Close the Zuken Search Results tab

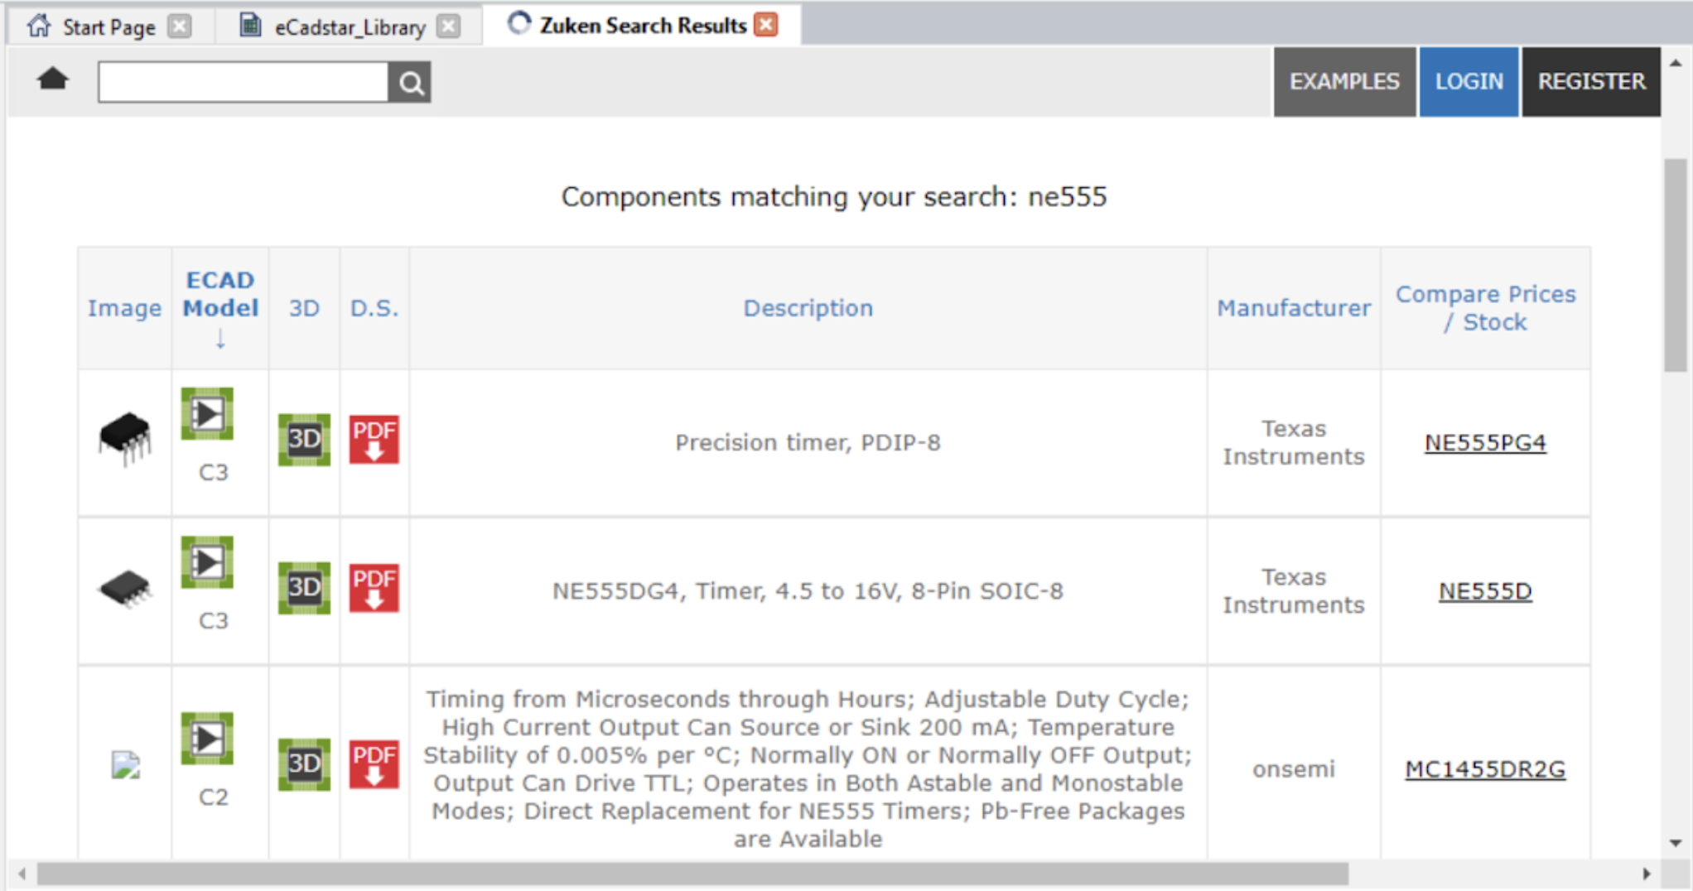click(x=767, y=25)
